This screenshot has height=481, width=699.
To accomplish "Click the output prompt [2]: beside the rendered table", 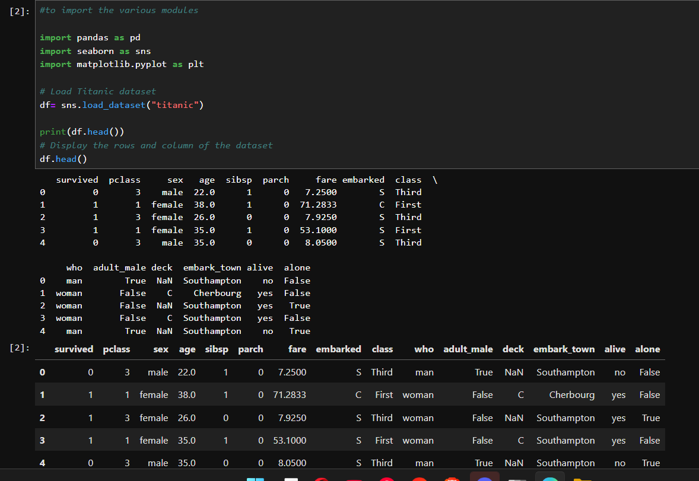I will click(x=19, y=348).
